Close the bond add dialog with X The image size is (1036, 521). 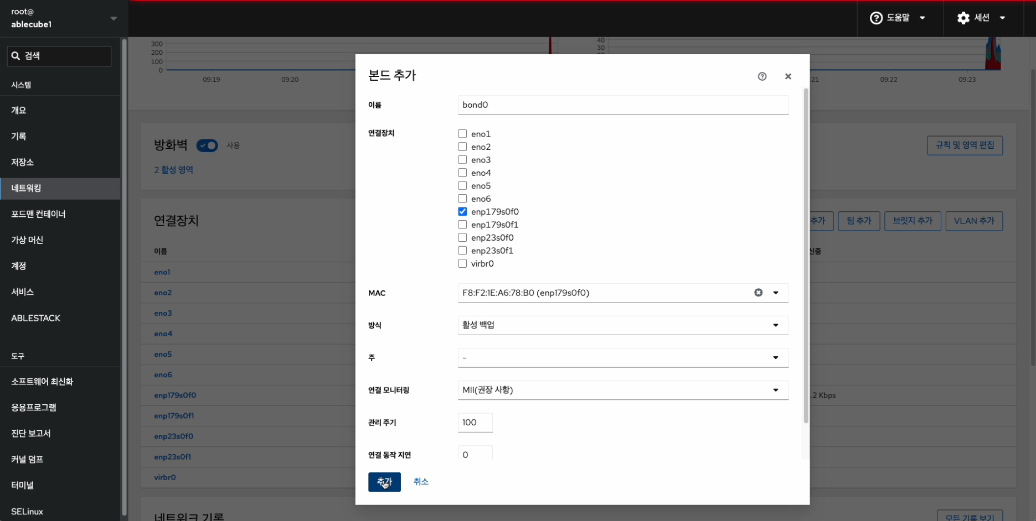tap(788, 76)
